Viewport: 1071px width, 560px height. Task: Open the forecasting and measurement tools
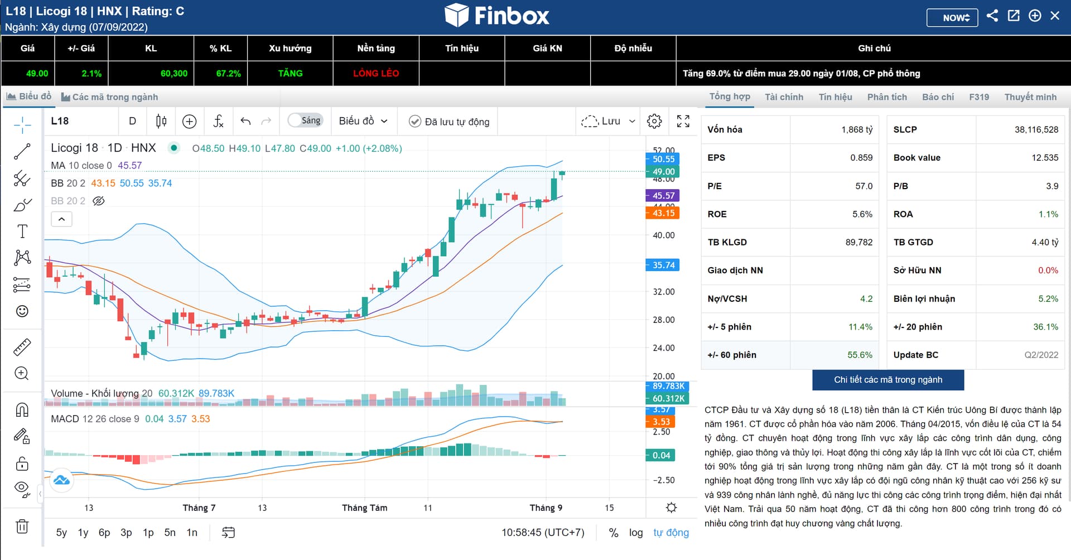[x=22, y=285]
